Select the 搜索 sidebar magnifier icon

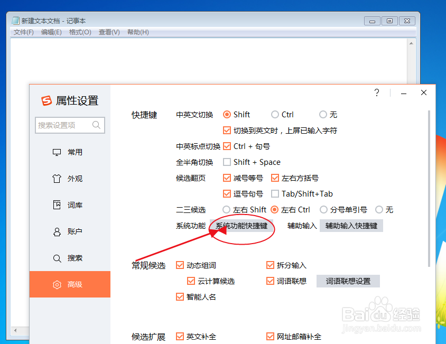(57, 258)
